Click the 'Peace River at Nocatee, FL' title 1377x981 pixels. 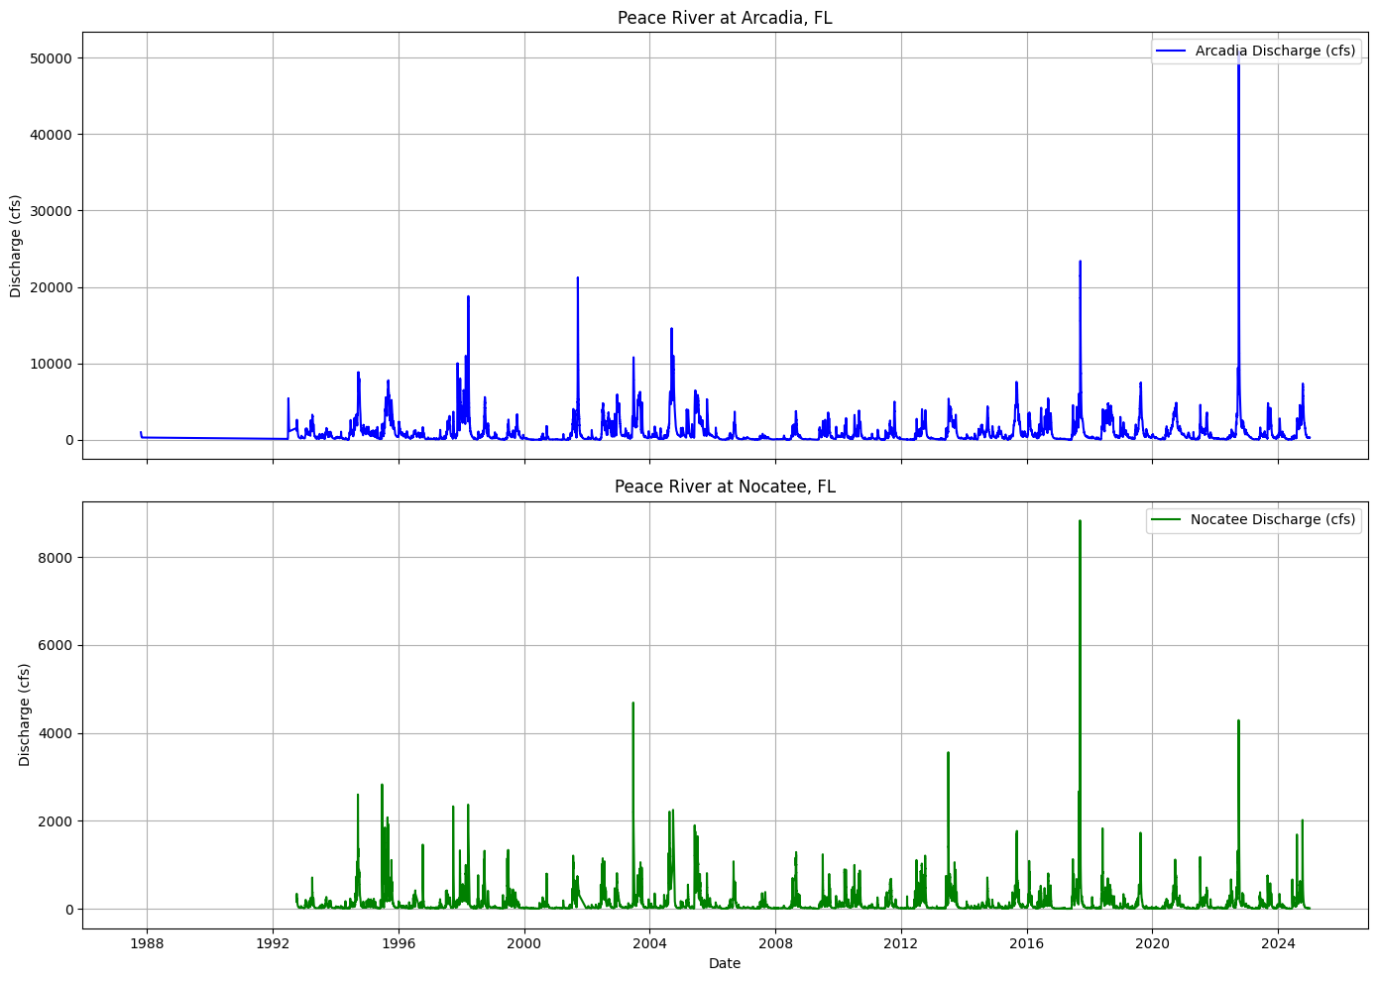(725, 487)
